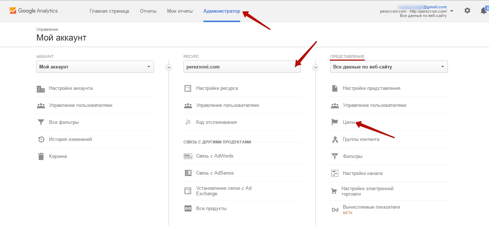Image resolution: width=489 pixels, height=226 pixels.
Task: Open the perezvoni.com property dropdown
Action: tap(242, 67)
